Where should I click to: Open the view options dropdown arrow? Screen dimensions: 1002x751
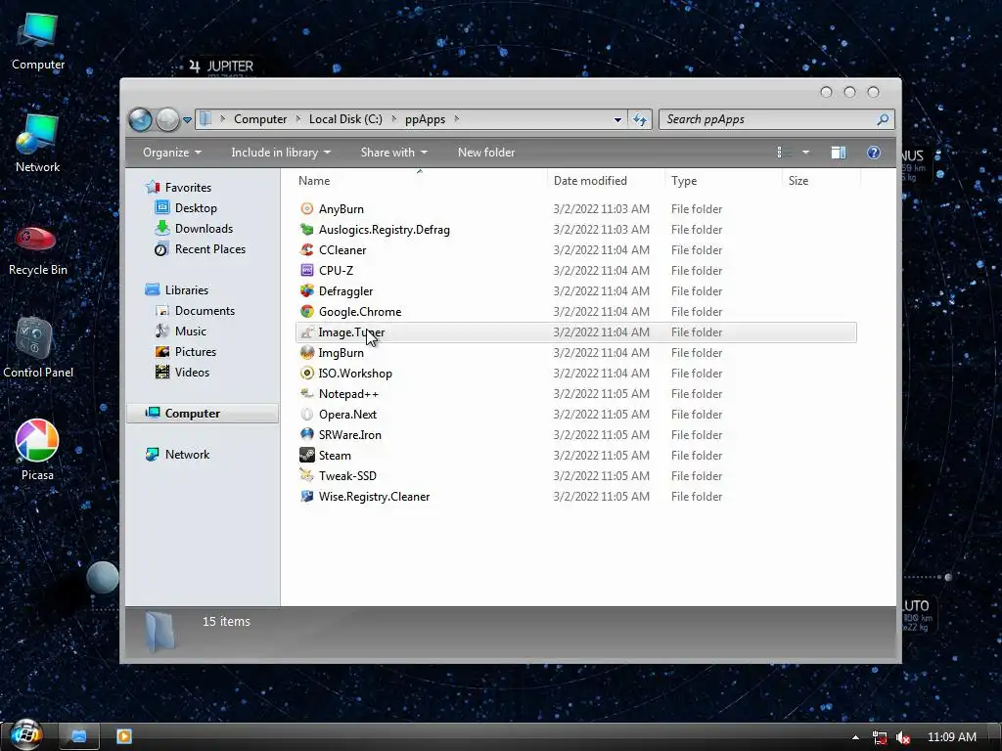point(806,153)
